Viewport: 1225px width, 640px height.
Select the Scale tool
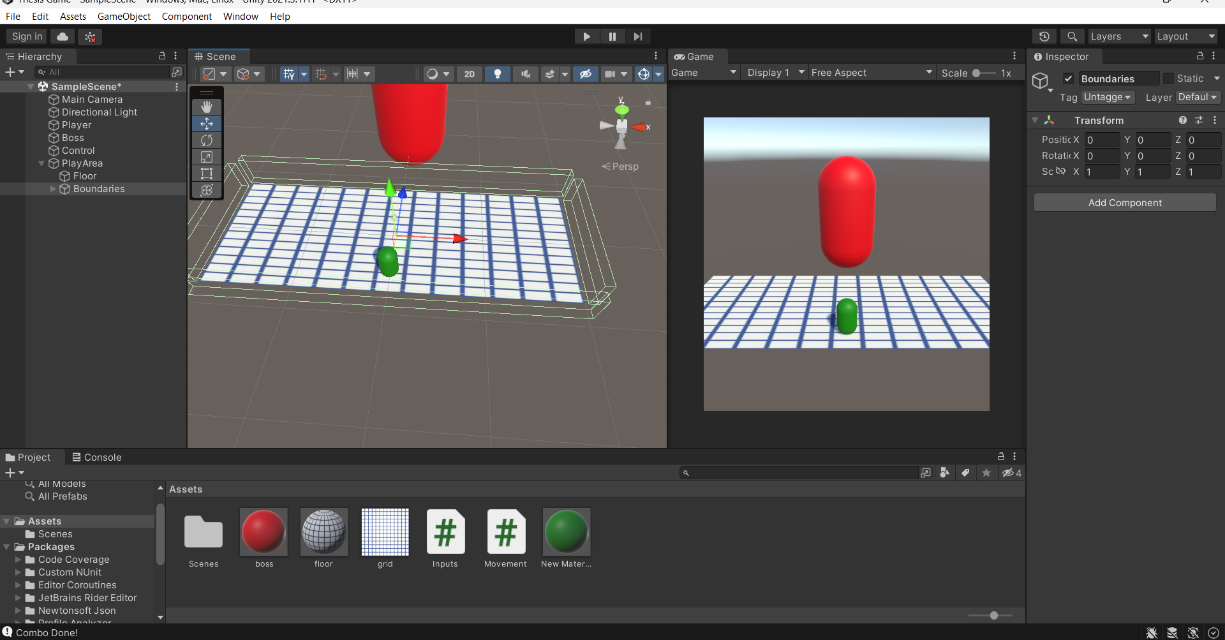click(x=207, y=157)
